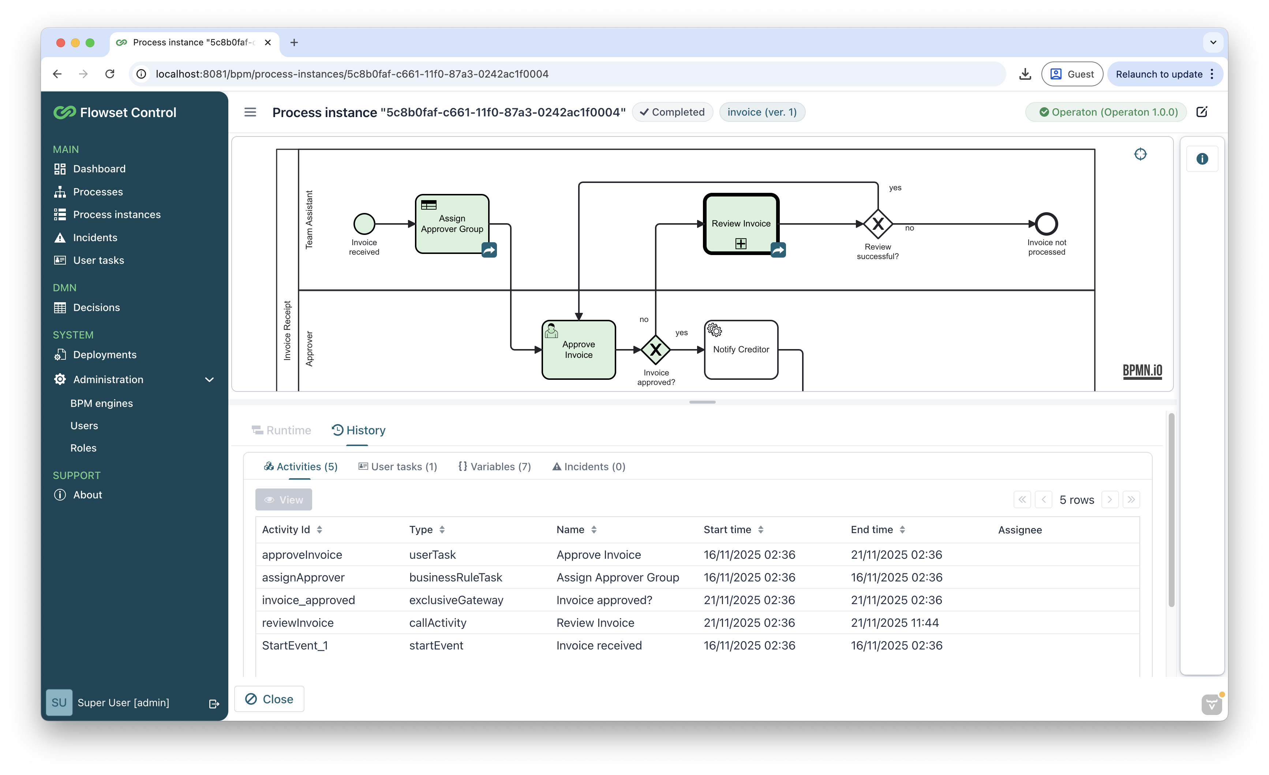1269x775 pixels.
Task: Click the diagram recenter target icon
Action: [x=1140, y=153]
